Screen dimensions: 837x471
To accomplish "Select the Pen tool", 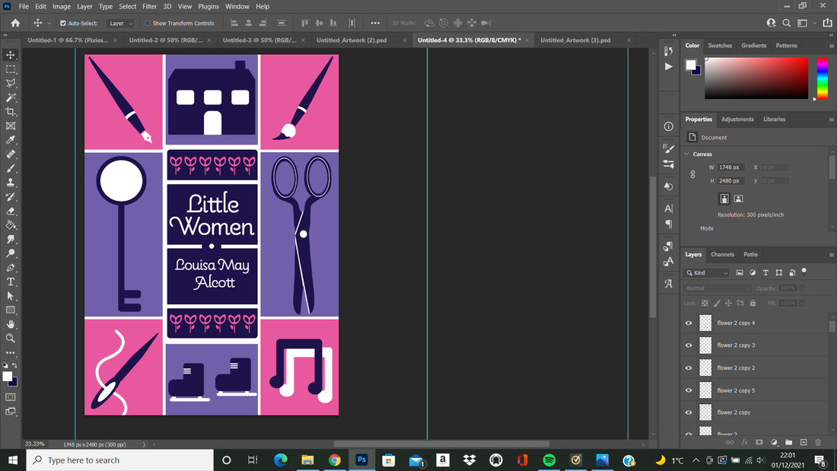I will pyautogui.click(x=11, y=268).
